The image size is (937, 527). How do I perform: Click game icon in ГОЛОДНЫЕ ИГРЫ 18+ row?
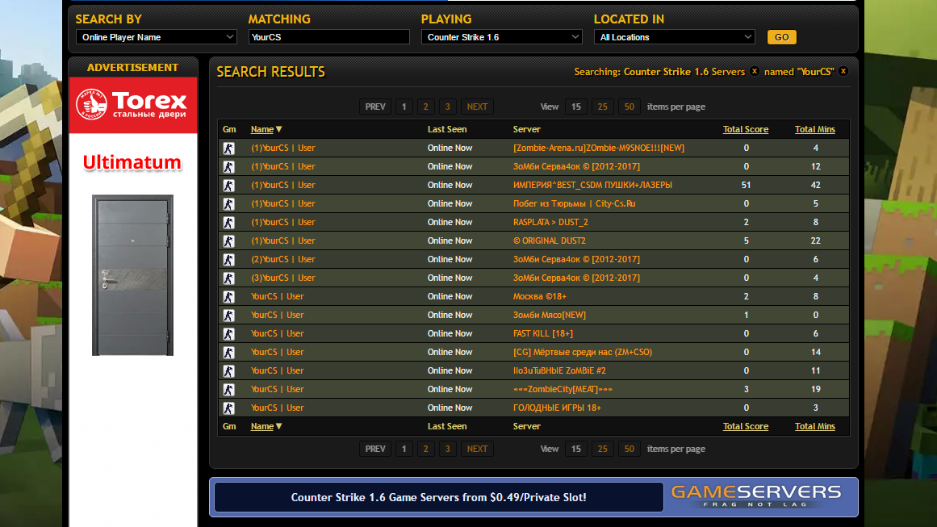coord(229,408)
